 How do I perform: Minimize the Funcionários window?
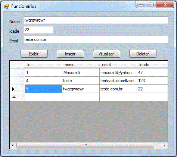[141, 5]
